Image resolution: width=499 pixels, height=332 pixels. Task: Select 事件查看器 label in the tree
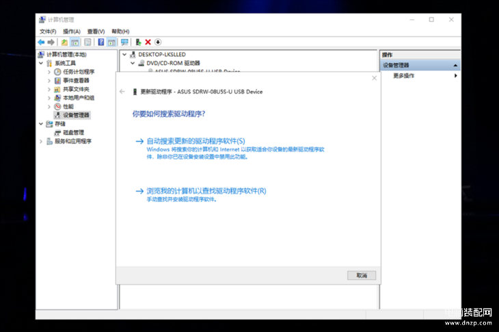(76, 80)
